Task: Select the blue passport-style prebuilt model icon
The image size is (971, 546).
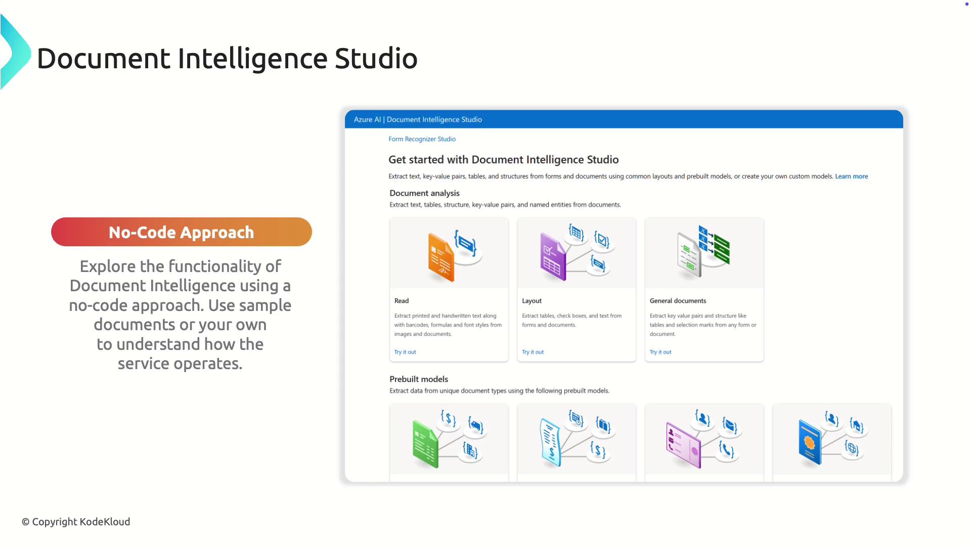Action: point(810,441)
